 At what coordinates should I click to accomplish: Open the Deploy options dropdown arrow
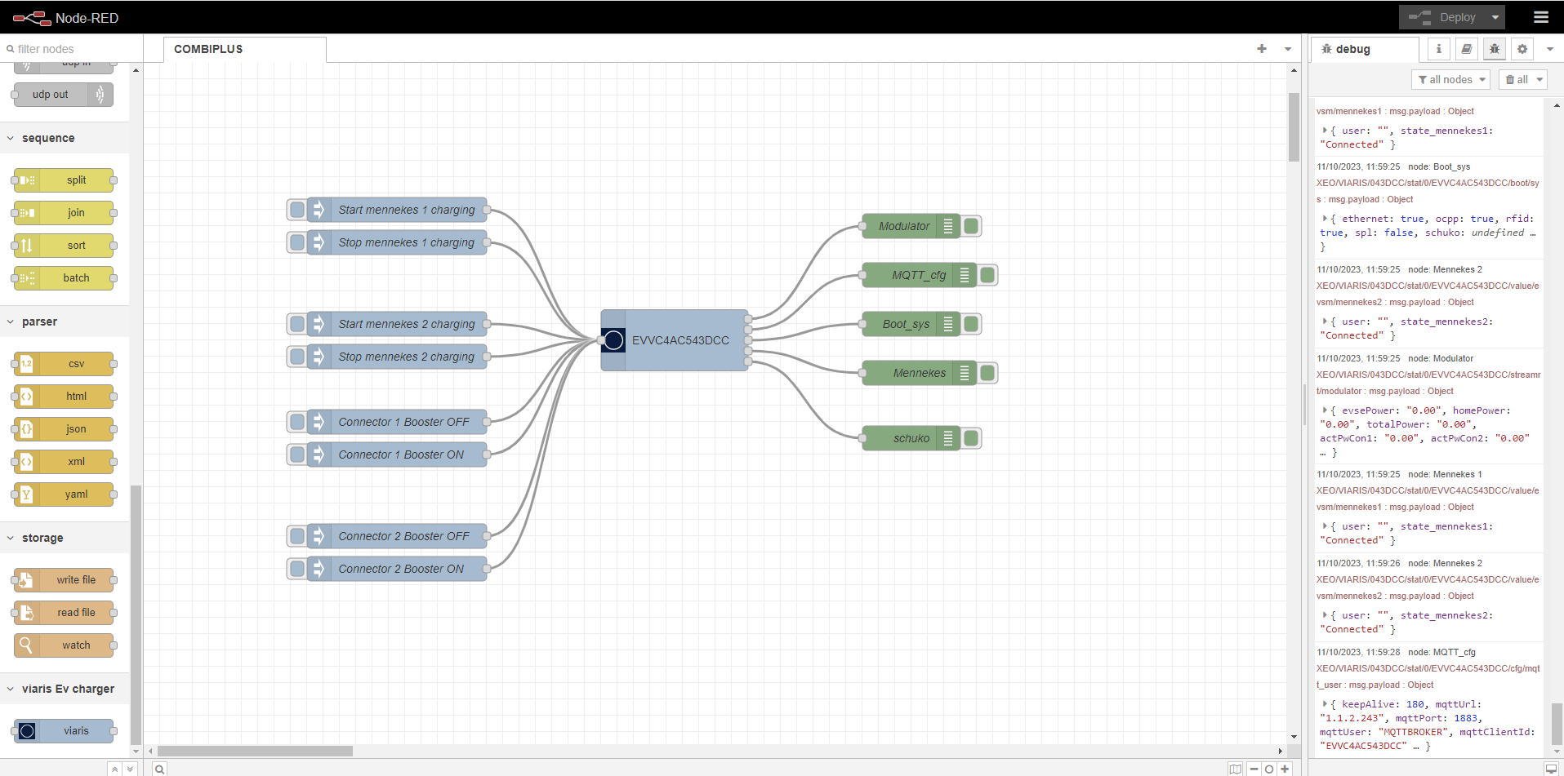pos(1495,17)
